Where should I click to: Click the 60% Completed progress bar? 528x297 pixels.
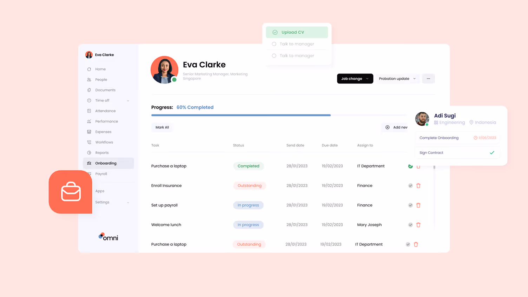241,115
